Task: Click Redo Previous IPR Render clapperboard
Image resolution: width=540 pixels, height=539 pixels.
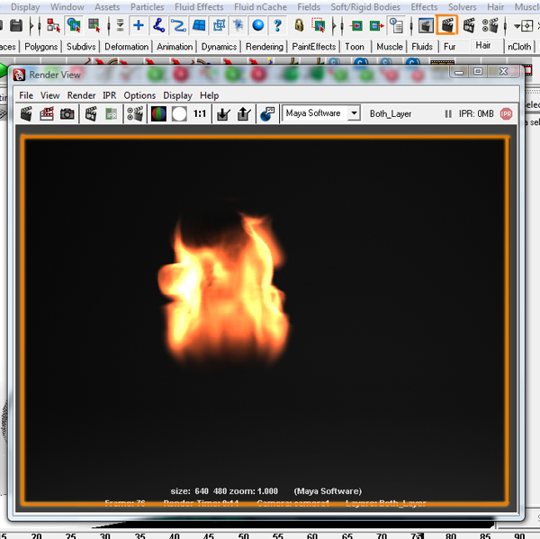Action: pyautogui.click(x=91, y=114)
